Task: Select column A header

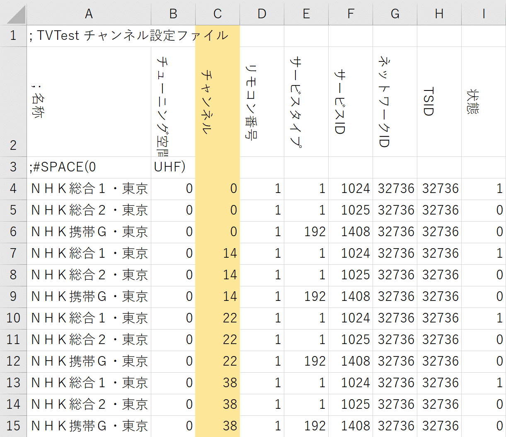Action: [89, 14]
